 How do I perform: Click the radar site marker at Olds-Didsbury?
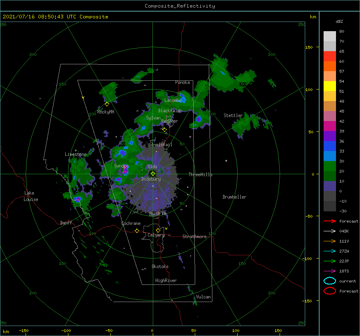[x=153, y=174]
